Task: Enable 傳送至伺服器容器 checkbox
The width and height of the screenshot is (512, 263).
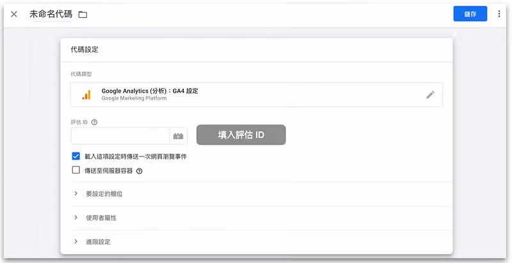Action: click(x=76, y=170)
